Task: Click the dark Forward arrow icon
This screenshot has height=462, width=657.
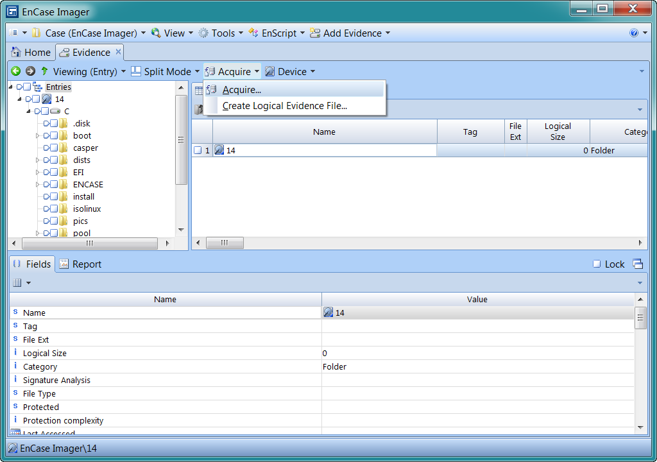Action: pyautogui.click(x=30, y=71)
